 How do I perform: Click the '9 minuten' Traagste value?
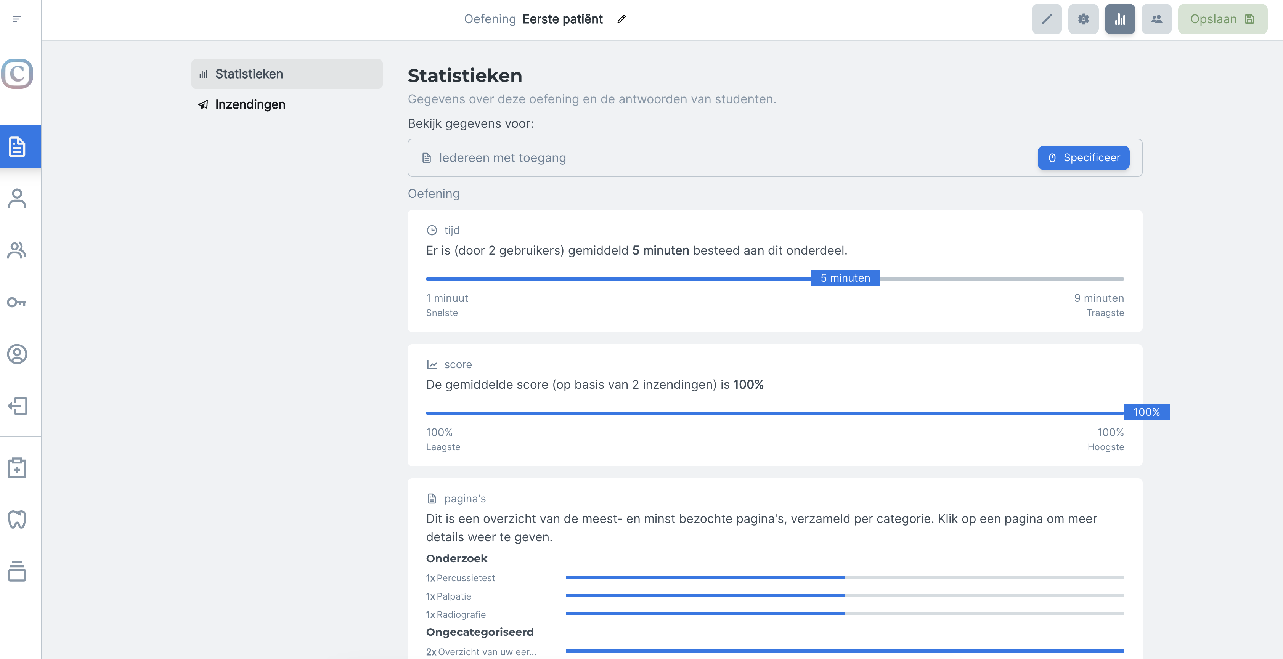(1099, 298)
